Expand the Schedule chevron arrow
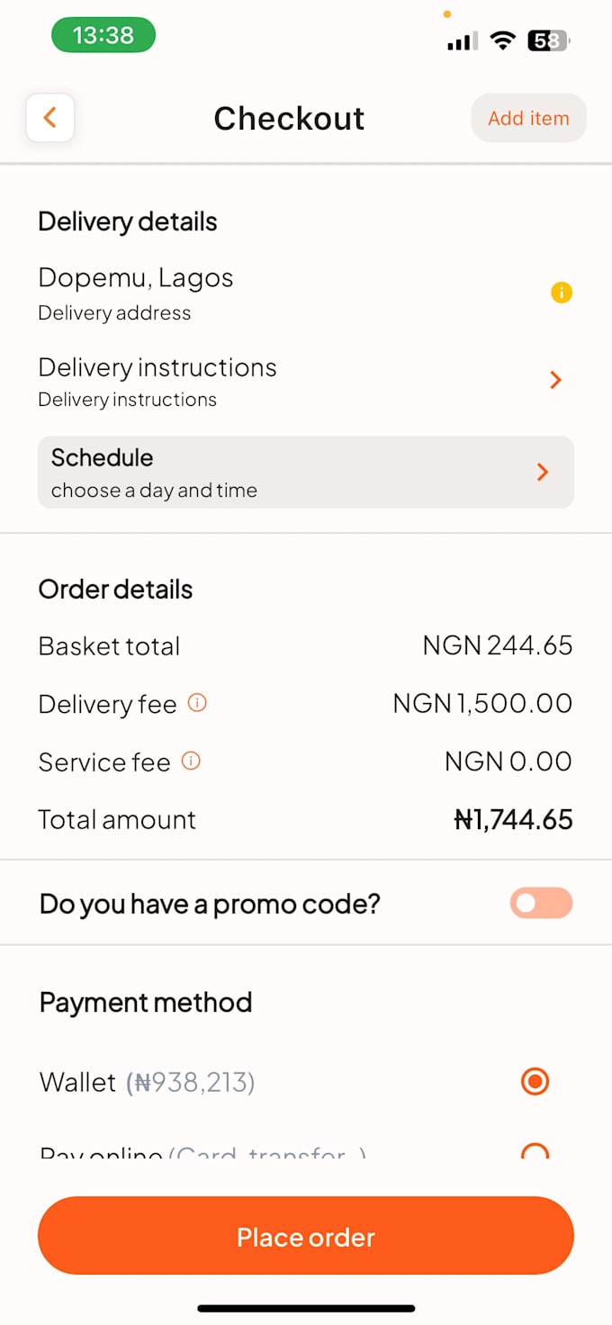 543,472
